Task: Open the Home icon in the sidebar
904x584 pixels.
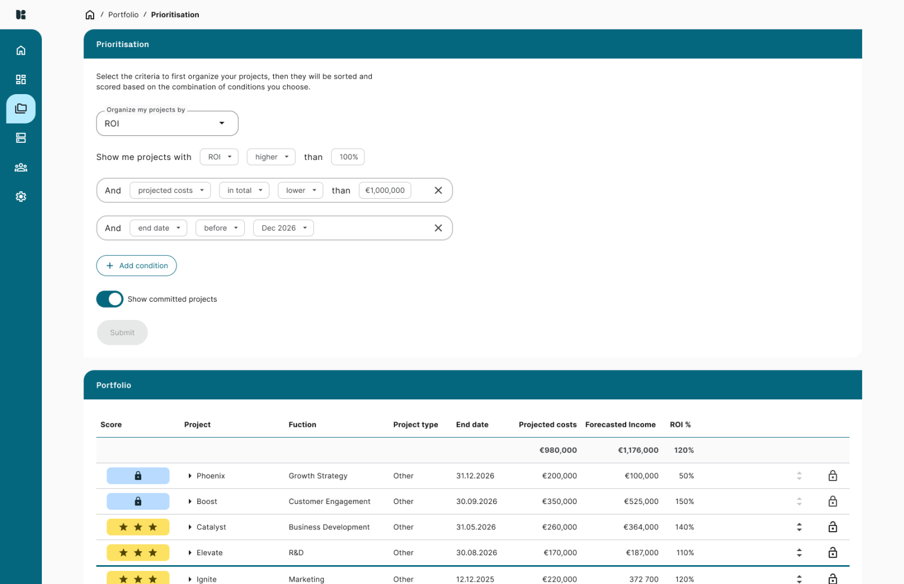Action: pos(21,51)
